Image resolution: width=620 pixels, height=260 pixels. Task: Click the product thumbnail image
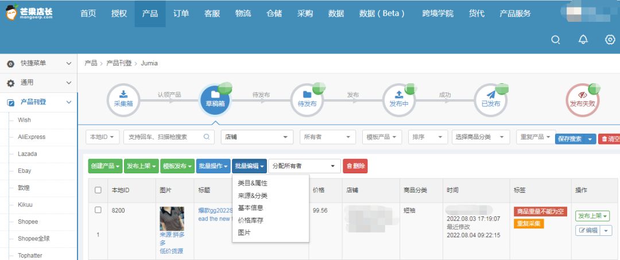pyautogui.click(x=172, y=219)
